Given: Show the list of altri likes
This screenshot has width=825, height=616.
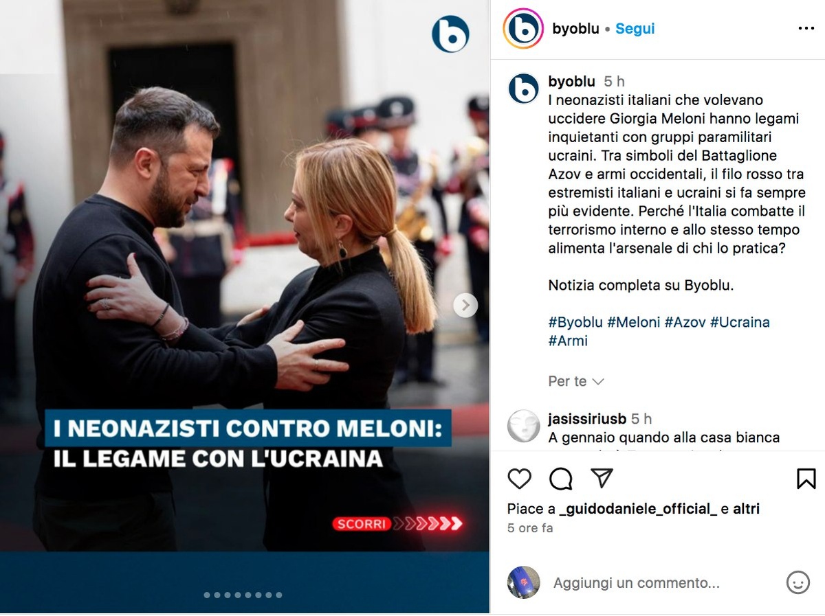Looking at the screenshot, I should point(747,509).
